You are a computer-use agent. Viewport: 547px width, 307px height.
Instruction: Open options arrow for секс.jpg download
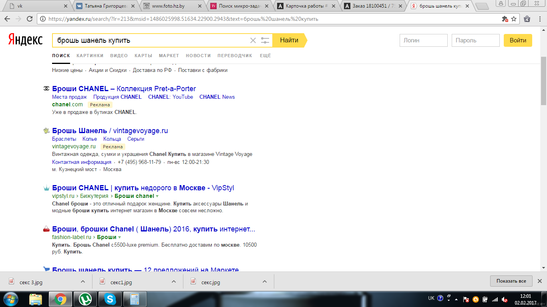pyautogui.click(x=265, y=281)
